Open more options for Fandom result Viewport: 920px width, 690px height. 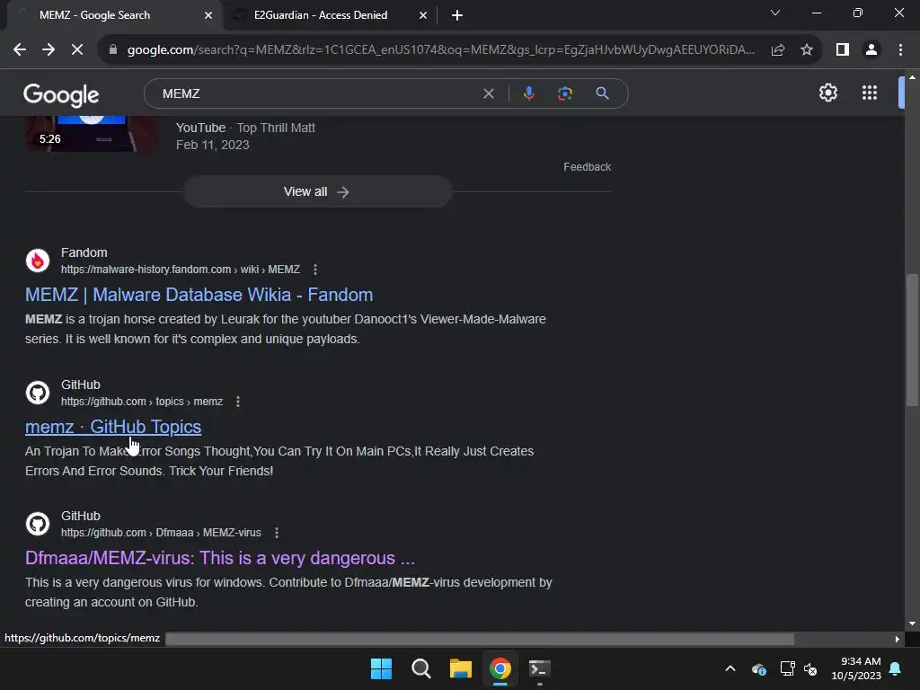tap(315, 270)
